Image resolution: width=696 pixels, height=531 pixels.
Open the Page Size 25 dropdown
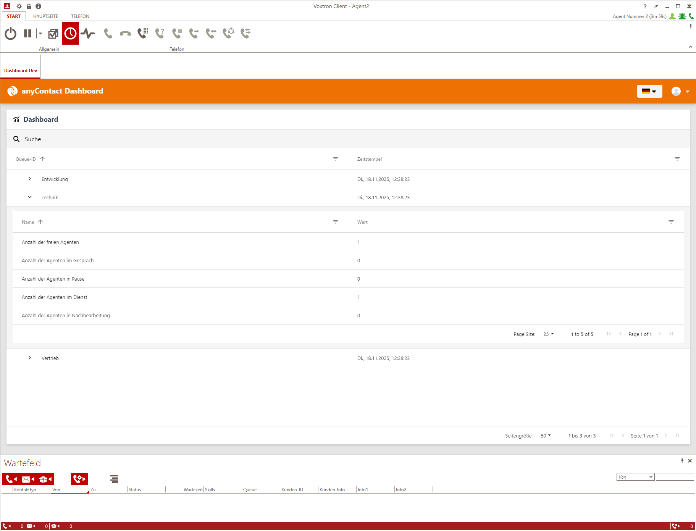pos(549,334)
